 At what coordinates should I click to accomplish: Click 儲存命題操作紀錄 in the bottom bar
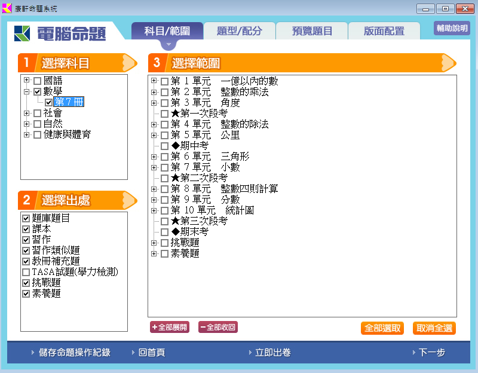coord(74,353)
